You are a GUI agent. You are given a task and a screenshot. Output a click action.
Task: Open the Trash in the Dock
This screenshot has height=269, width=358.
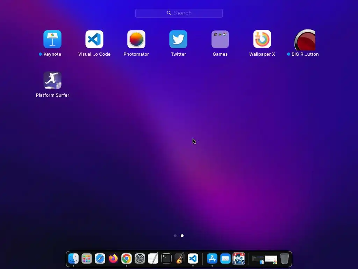pyautogui.click(x=285, y=259)
